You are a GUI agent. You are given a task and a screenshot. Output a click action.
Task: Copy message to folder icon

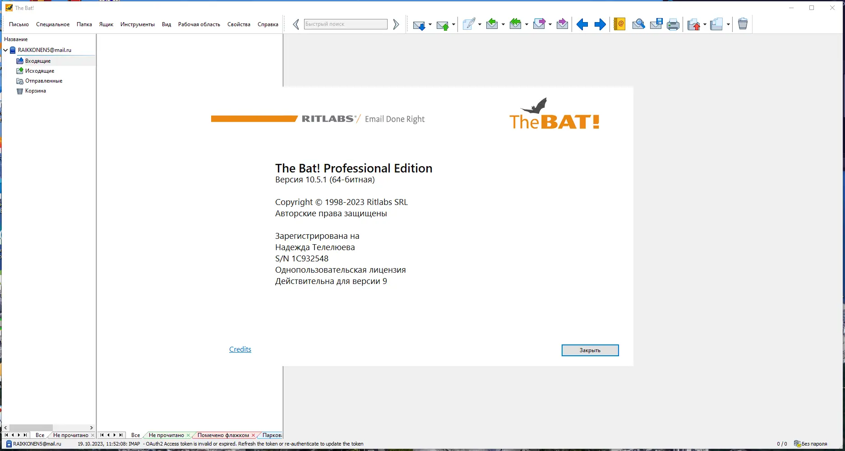click(x=716, y=24)
